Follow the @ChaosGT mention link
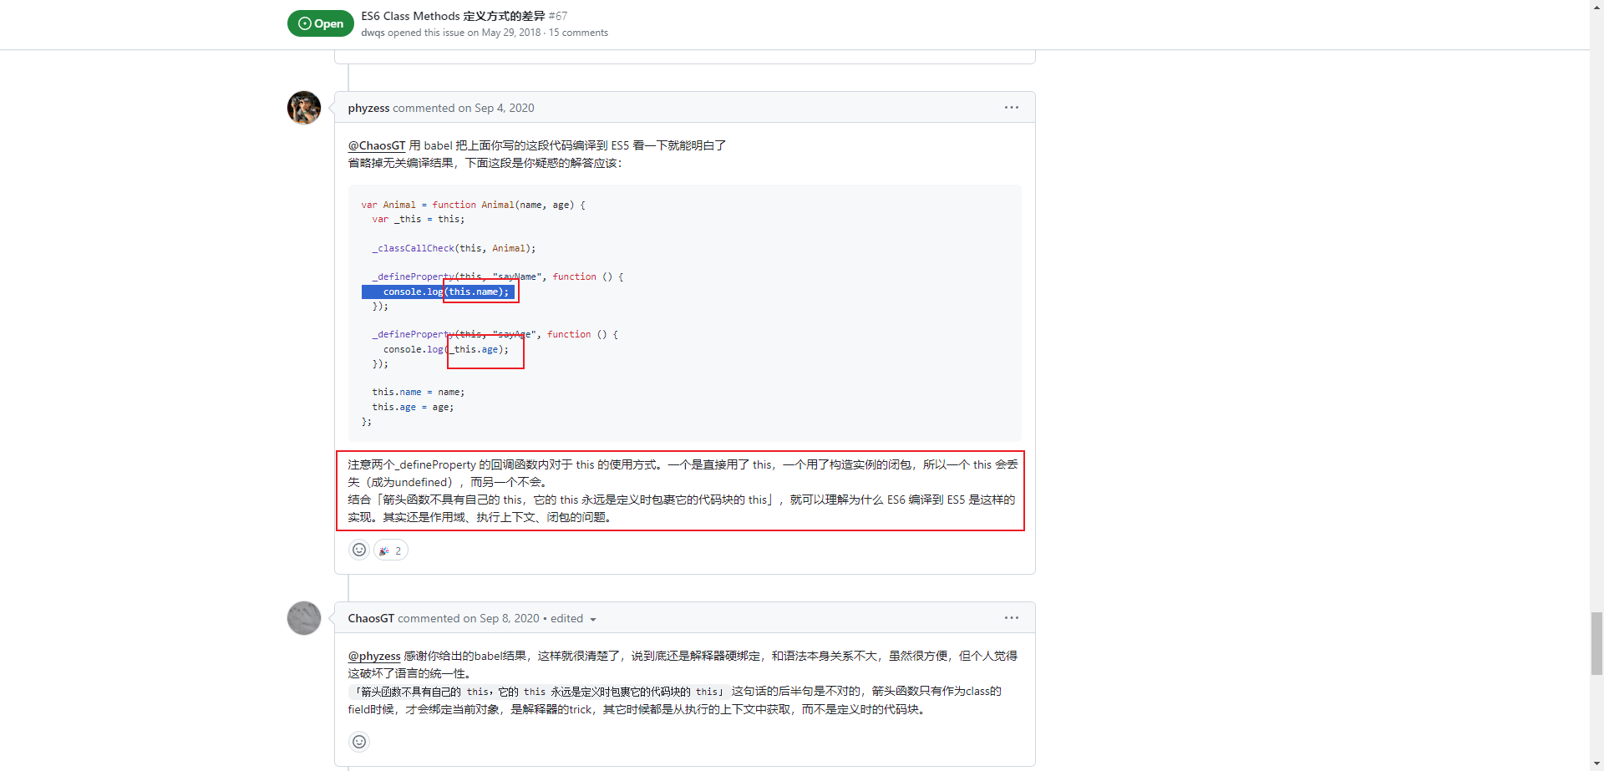Image resolution: width=1604 pixels, height=771 pixels. click(376, 145)
